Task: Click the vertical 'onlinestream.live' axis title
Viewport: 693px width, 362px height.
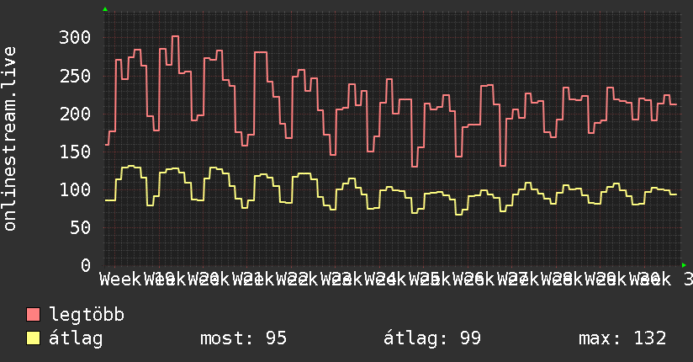Action: point(9,139)
